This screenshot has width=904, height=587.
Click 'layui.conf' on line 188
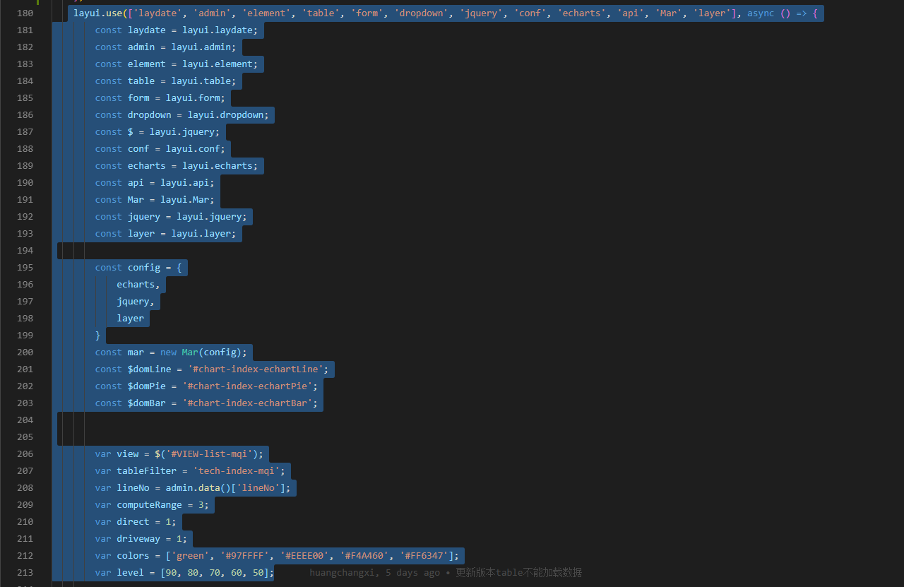(x=193, y=149)
